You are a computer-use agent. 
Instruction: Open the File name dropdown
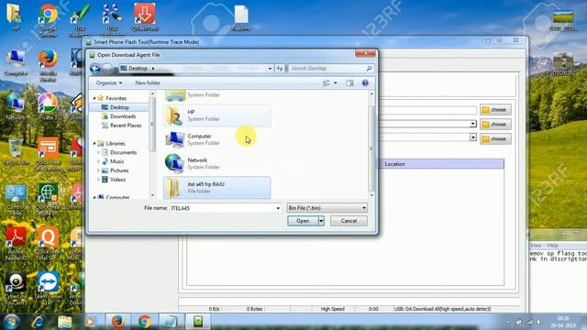(278, 208)
